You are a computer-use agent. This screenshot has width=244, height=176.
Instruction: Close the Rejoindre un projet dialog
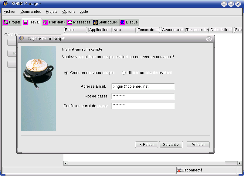[209, 39]
